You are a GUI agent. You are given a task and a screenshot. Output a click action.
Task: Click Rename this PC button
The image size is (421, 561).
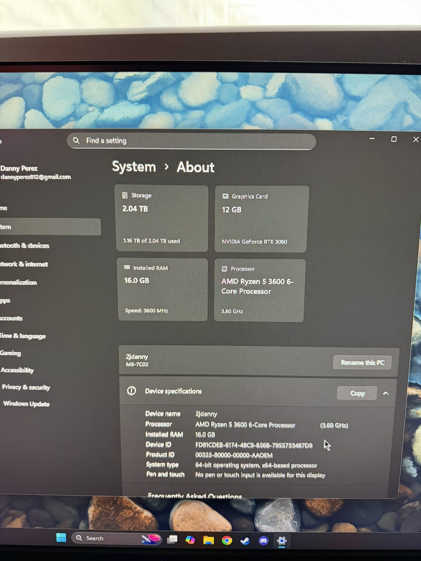tap(362, 363)
